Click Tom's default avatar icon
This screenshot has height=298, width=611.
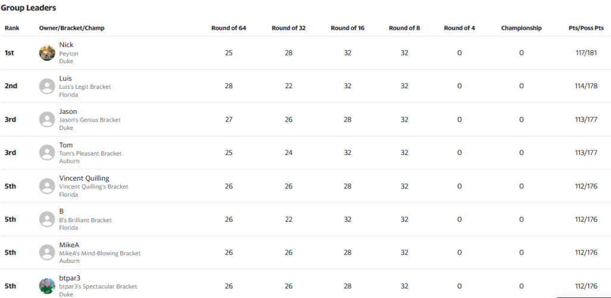pos(47,153)
